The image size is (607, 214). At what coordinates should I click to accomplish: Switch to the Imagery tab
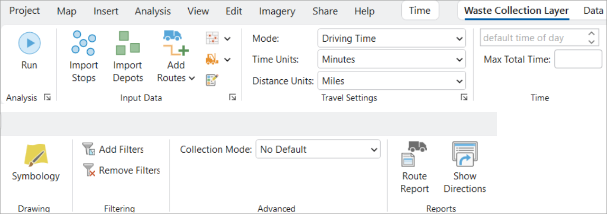point(277,11)
